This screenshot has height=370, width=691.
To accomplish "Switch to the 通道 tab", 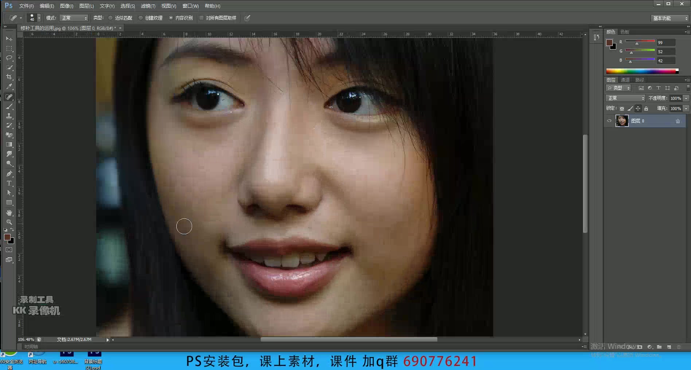I will click(625, 80).
